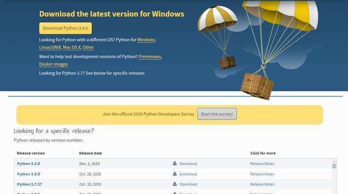
Task: Open the Python 3.5.8 release link
Action: 29,174
